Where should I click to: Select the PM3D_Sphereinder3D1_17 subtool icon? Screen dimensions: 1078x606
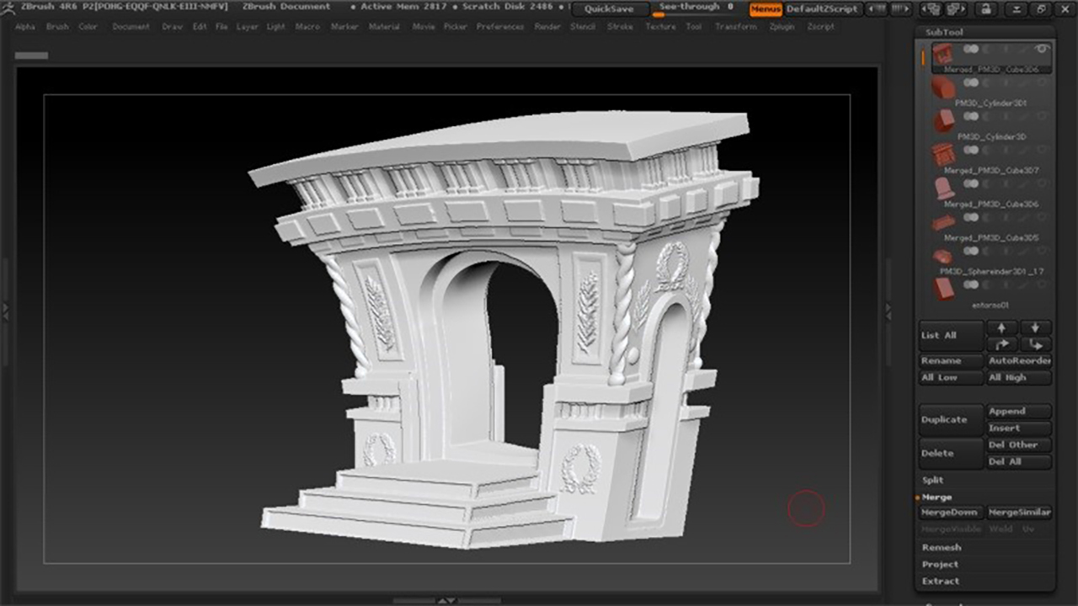(943, 255)
